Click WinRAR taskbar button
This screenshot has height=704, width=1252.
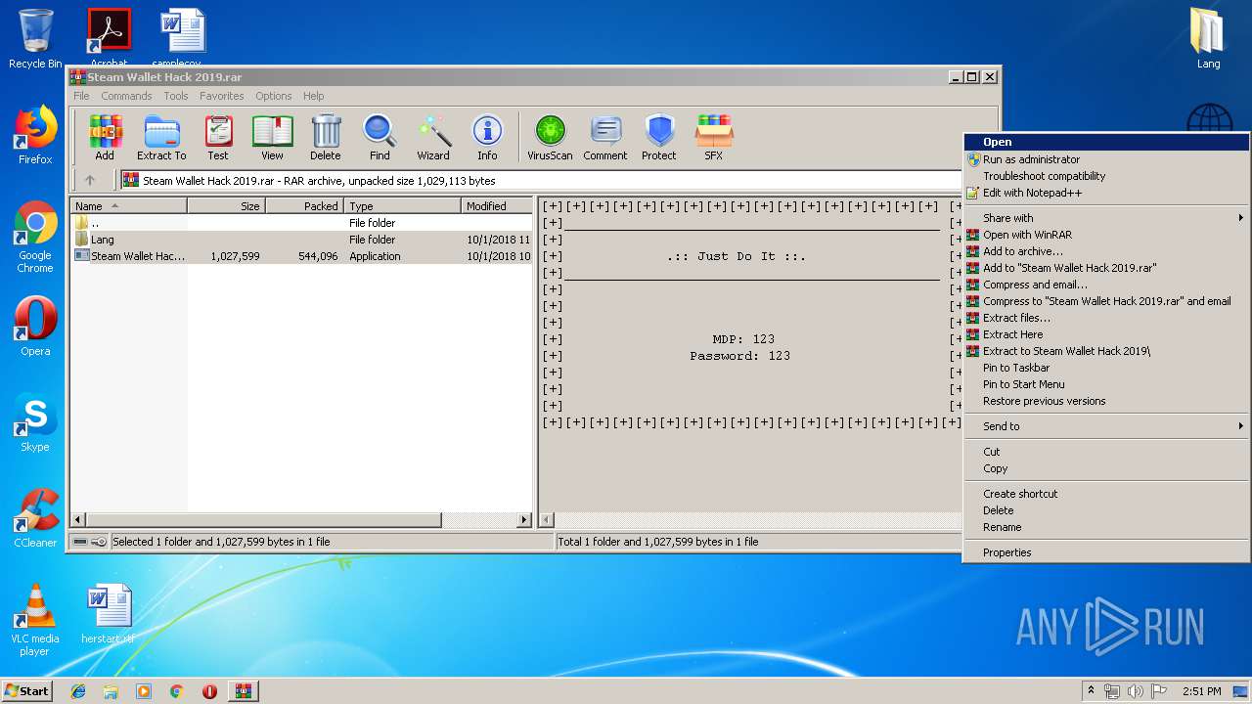244,691
